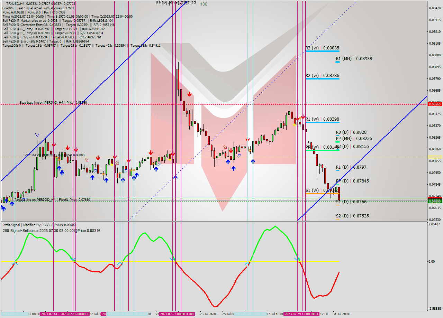The image size is (443, 318).
Task: Click the 0.09000 price scale value
Action: click(x=435, y=55)
